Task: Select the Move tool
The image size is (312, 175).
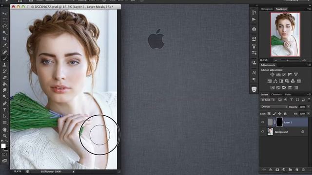Action: [x=4, y=14]
